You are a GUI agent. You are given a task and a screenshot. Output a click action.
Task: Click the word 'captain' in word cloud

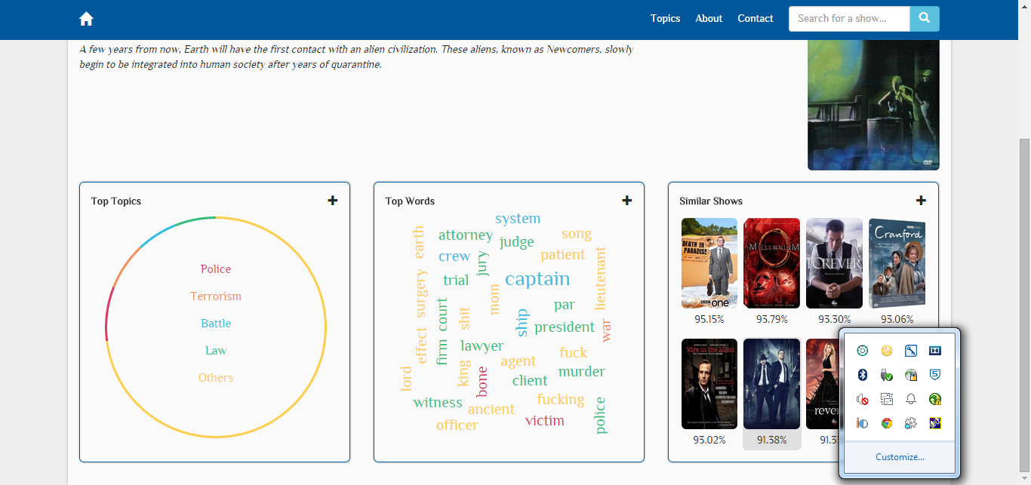pos(537,279)
